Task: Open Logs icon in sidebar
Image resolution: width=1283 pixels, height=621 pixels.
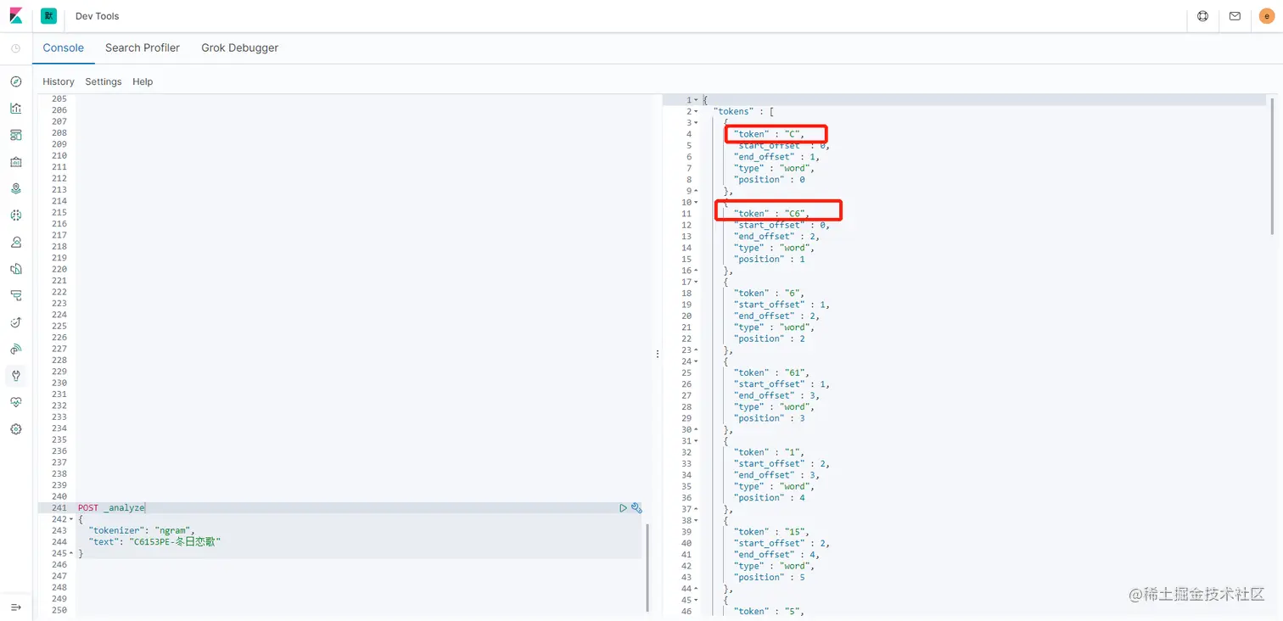Action: tap(15, 269)
